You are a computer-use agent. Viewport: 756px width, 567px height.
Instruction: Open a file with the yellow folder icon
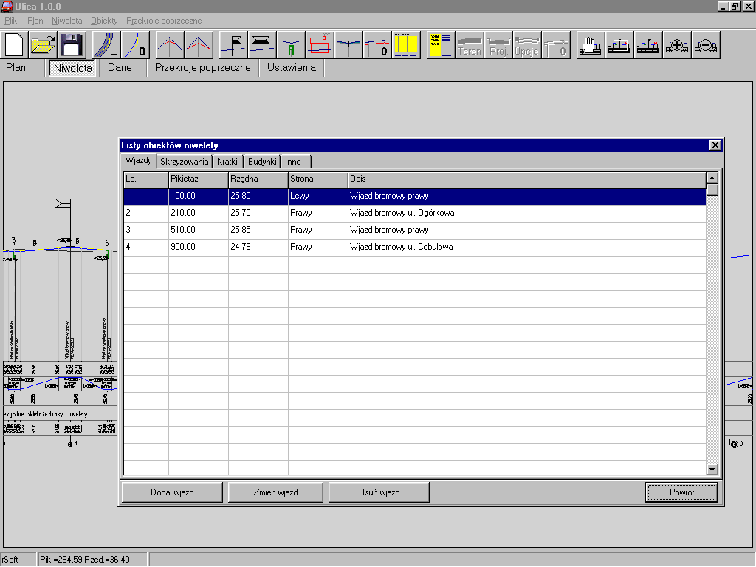44,45
